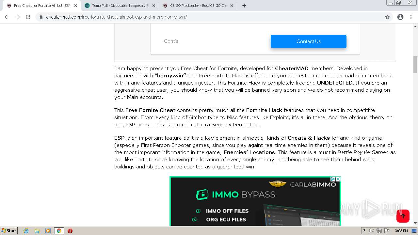Image resolution: width=418 pixels, height=235 pixels.
Task: Bookmark this page with the star icon
Action: 387,17
